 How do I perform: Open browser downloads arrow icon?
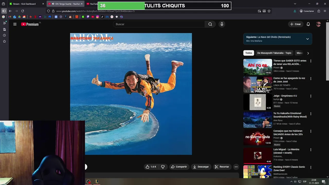[x=295, y=11]
